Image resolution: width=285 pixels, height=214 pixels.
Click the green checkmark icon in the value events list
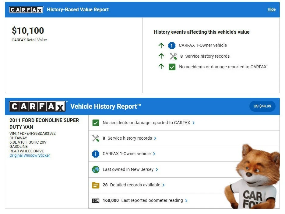point(172,67)
